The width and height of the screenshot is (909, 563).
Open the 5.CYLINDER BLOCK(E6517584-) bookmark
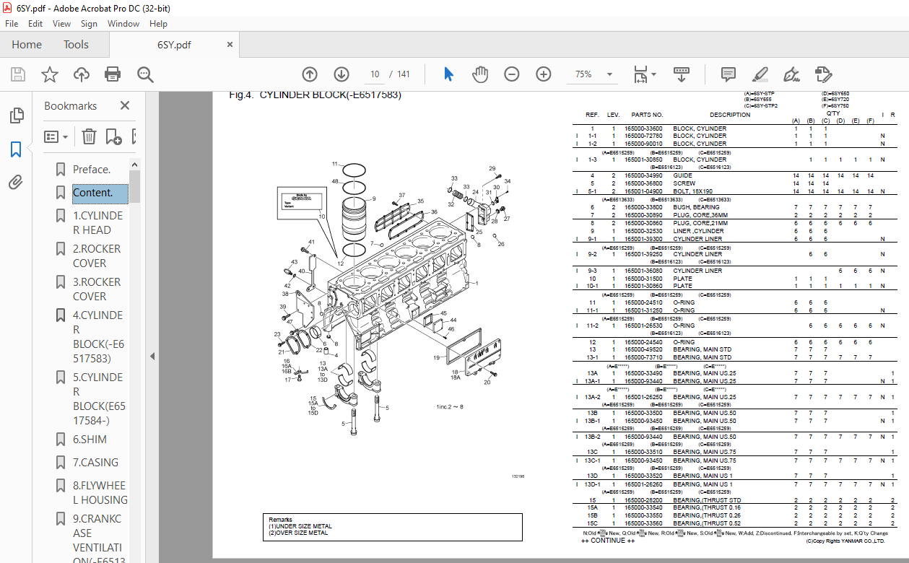(x=99, y=399)
